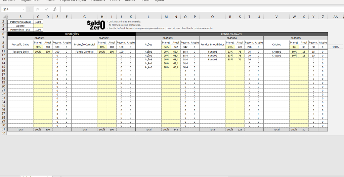Click the Ação5 cell
The width and height of the screenshot is (344, 177).
(x=148, y=67)
